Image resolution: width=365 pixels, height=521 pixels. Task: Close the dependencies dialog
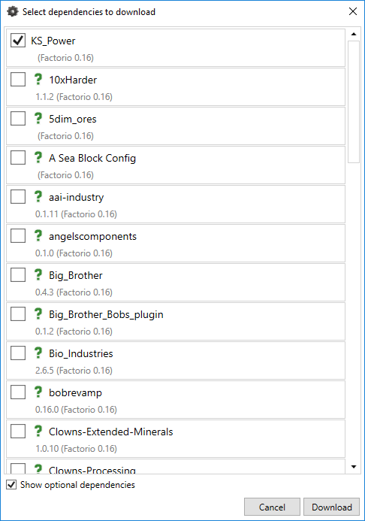click(x=353, y=11)
